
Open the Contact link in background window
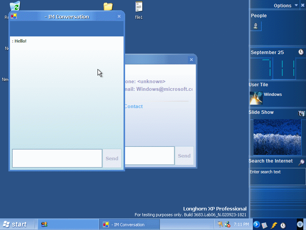[x=133, y=107]
